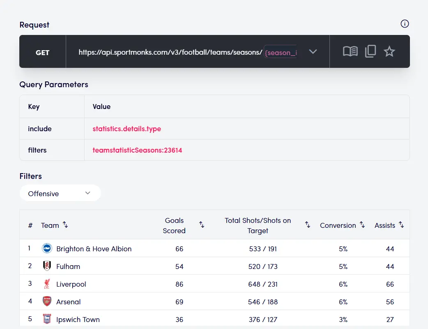The height and width of the screenshot is (329, 428).
Task: Open documentation via the book icon
Action: click(350, 51)
